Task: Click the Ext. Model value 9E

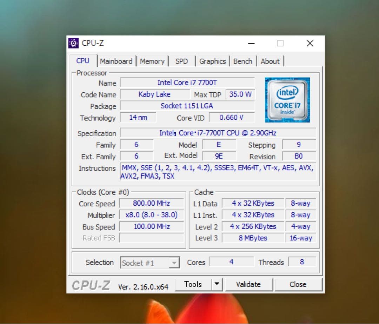Action: [x=219, y=156]
